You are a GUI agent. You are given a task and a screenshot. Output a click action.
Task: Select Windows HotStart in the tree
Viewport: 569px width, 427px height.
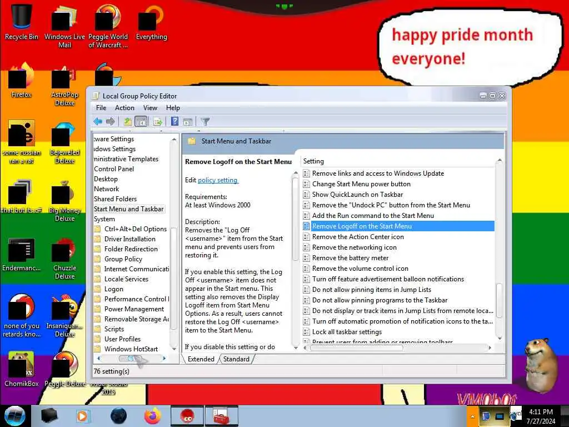tap(131, 349)
